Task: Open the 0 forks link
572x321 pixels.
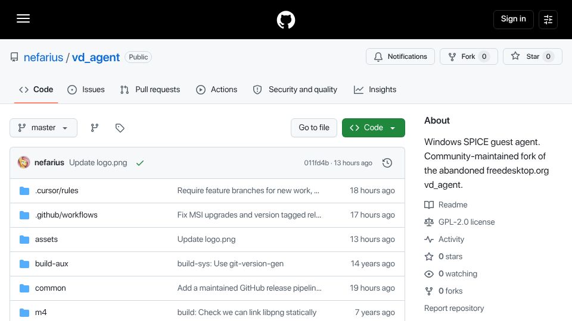Action: [443, 291]
